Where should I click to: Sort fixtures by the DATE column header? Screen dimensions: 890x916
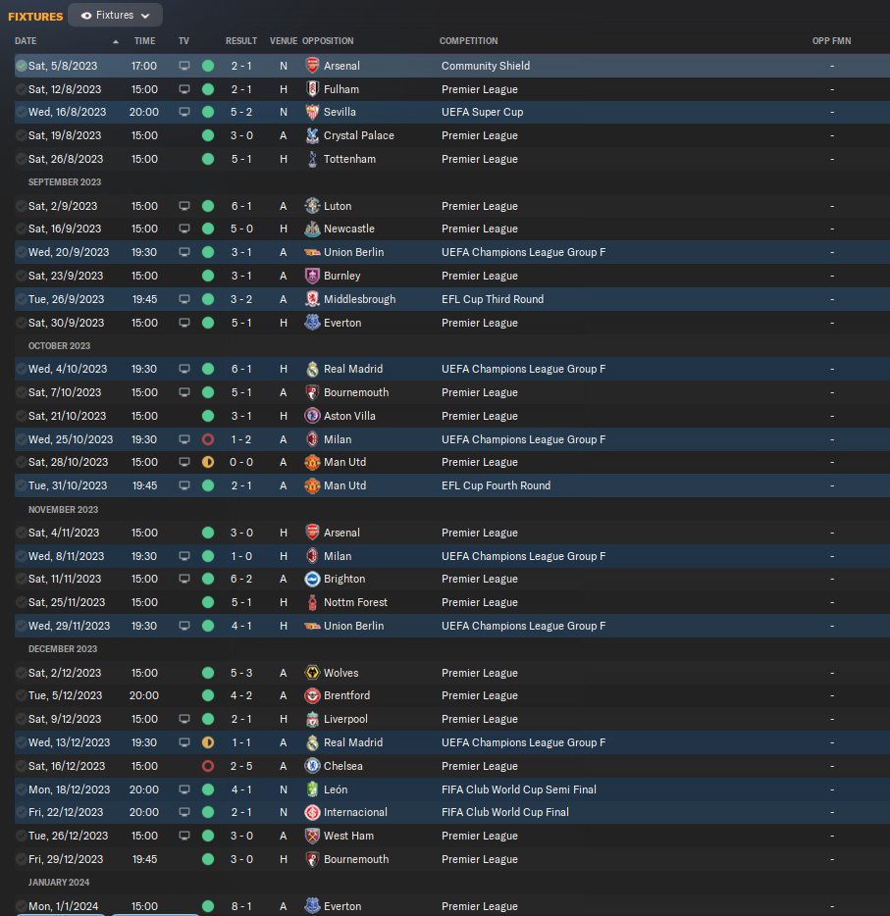coord(26,41)
